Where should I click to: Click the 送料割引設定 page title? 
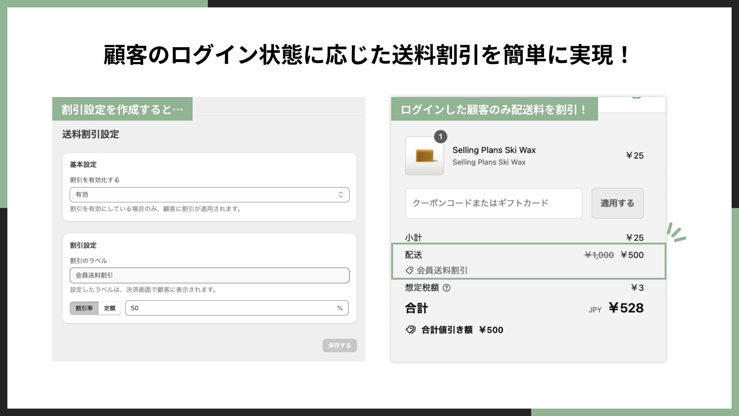click(91, 135)
